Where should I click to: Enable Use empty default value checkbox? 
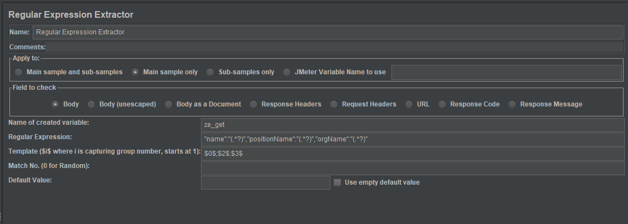click(338, 182)
